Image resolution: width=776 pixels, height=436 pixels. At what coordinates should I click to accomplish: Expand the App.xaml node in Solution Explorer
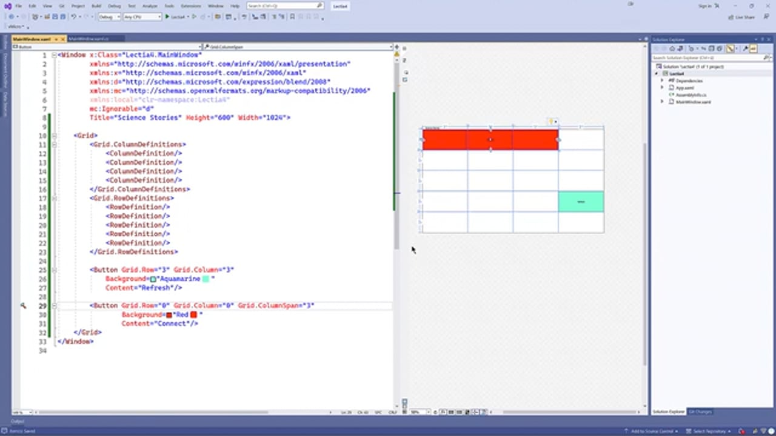(x=662, y=88)
